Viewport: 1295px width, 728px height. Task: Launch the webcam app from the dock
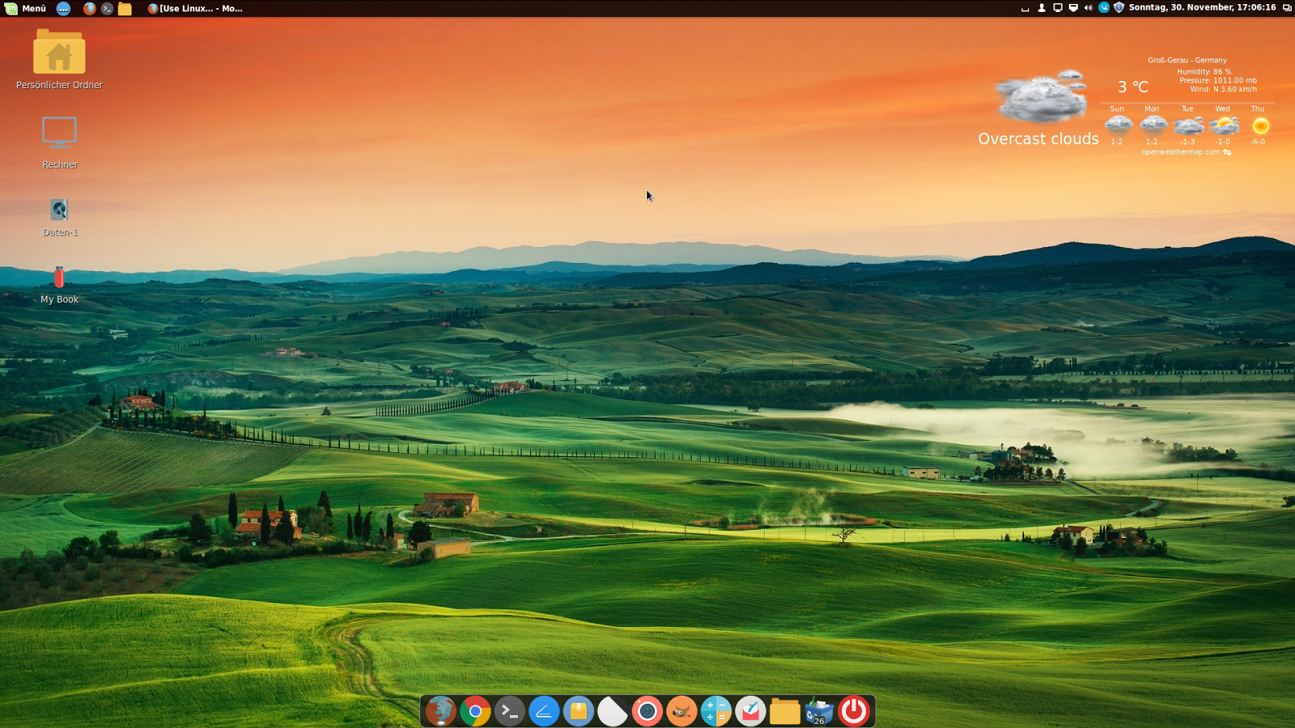pos(647,711)
